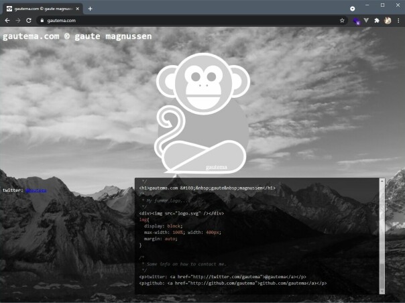Click the page heading gautema.com © gaute magnussen
The height and width of the screenshot is (303, 405).
tap(77, 36)
